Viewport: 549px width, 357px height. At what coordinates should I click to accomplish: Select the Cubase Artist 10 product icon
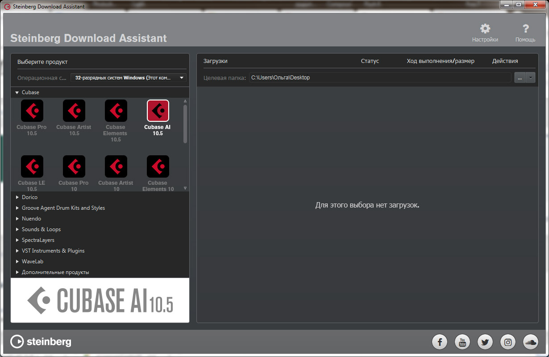[116, 166]
